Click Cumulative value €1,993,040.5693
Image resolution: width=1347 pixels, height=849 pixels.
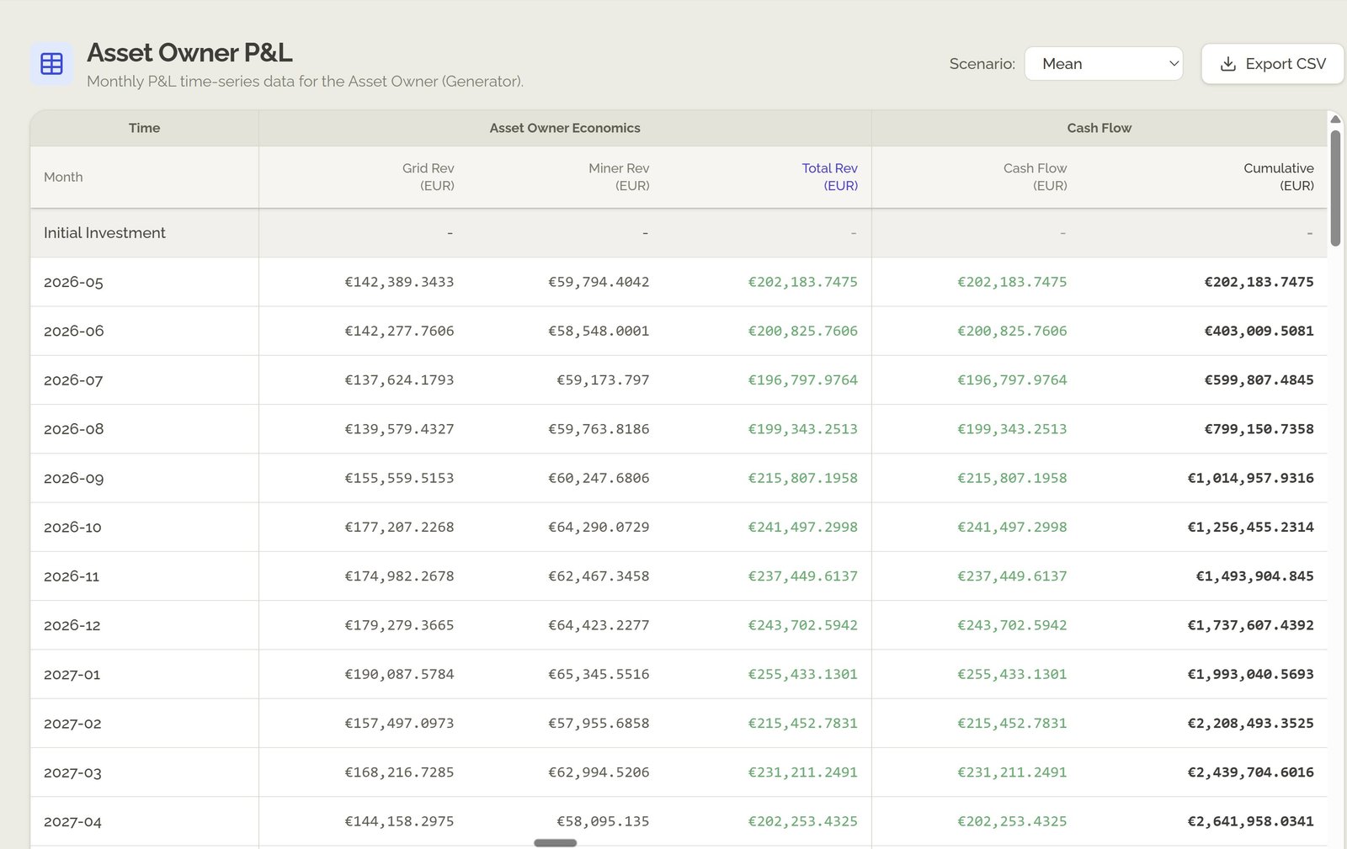tap(1250, 674)
